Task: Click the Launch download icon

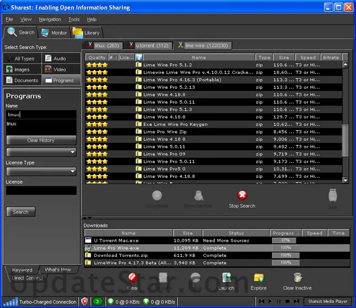Action: click(226, 278)
